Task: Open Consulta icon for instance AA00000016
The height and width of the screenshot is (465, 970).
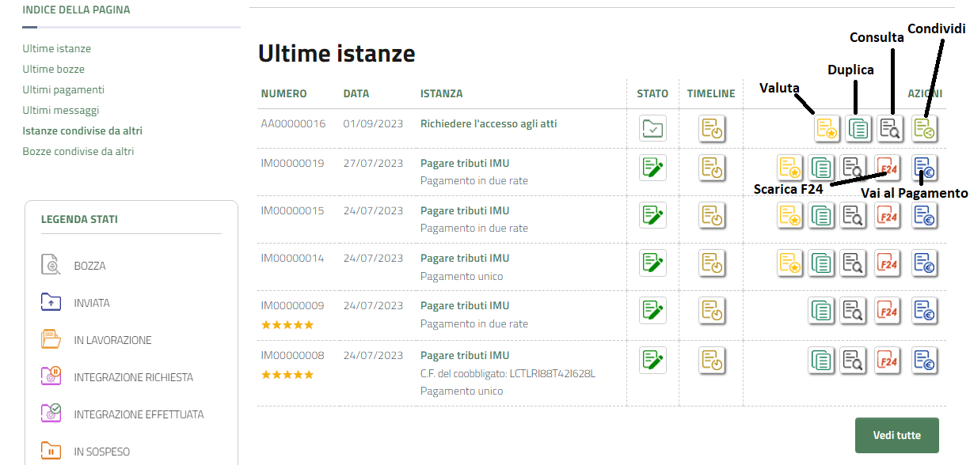Action: tap(890, 128)
